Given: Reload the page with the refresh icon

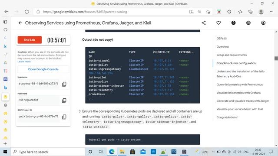Looking at the screenshot, I should [26, 12].
